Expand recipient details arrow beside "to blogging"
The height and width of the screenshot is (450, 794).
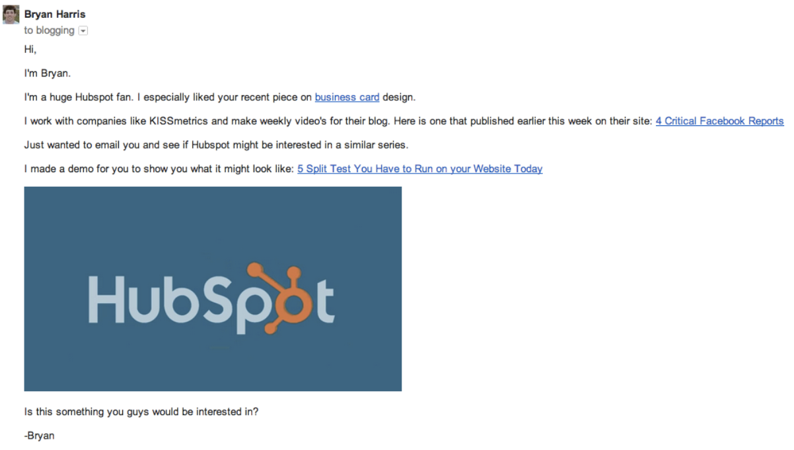[83, 31]
